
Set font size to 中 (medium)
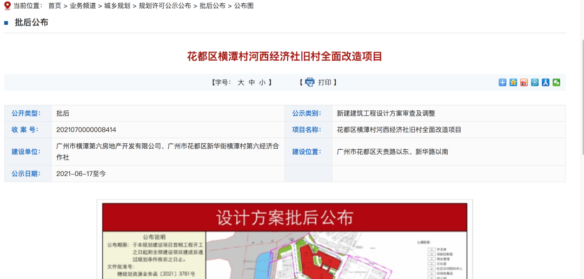251,83
